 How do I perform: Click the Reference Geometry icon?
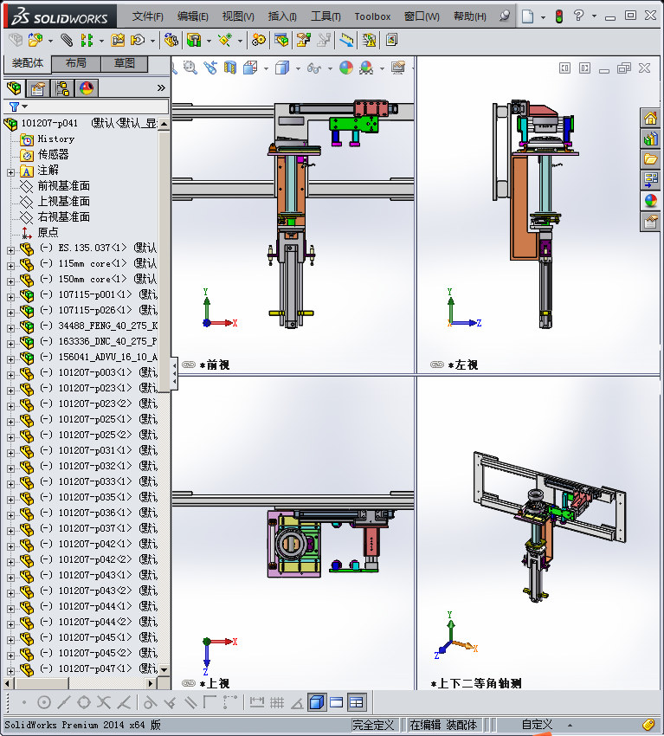click(x=225, y=41)
